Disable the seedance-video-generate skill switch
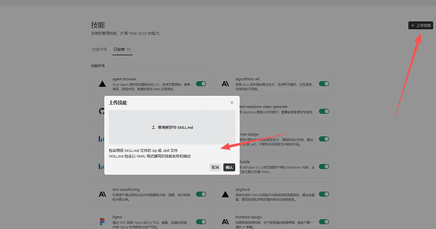This screenshot has width=436, height=229. (x=324, y=111)
